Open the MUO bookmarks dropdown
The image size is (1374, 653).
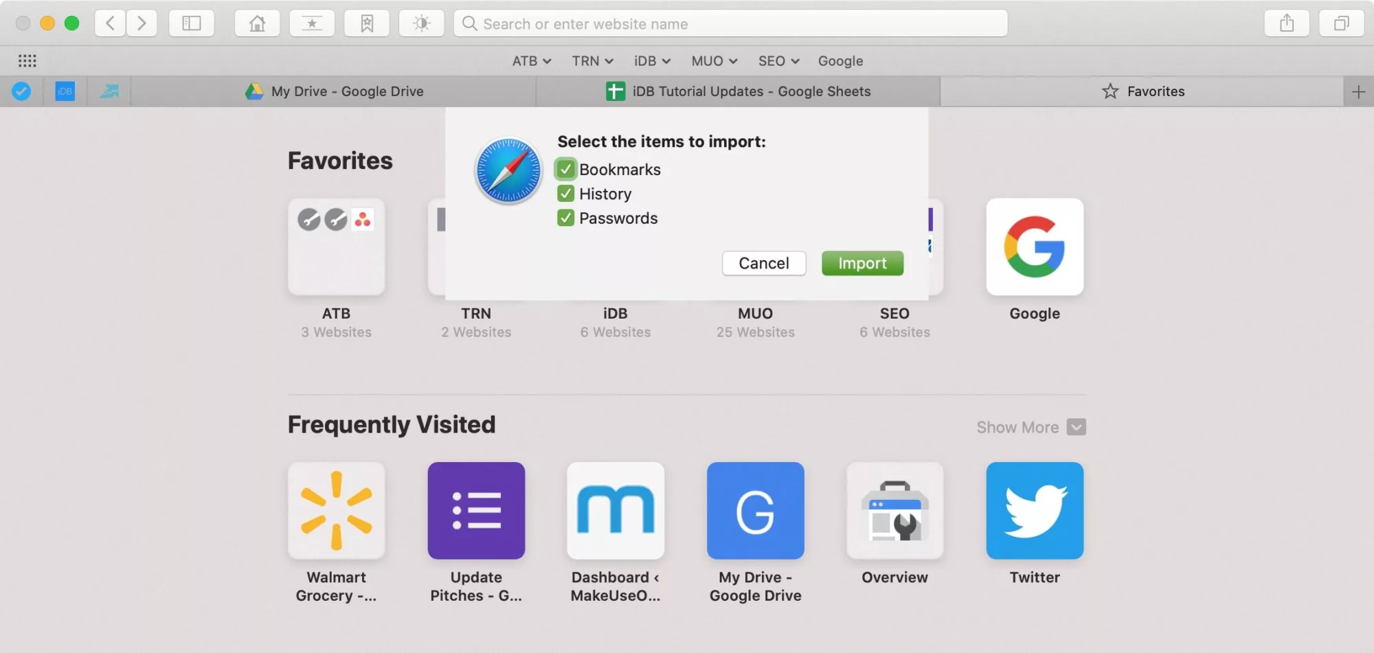click(x=713, y=61)
